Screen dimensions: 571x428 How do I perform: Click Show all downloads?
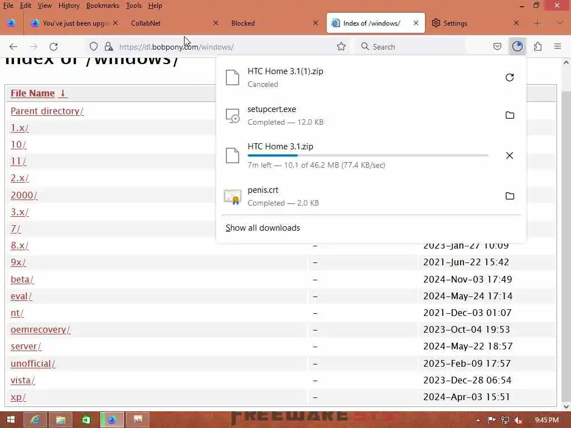click(263, 228)
